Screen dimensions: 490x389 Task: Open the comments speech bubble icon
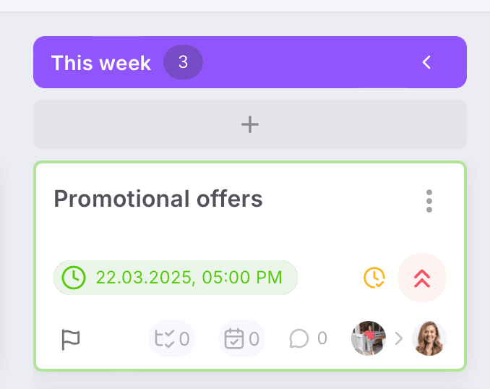pos(299,338)
